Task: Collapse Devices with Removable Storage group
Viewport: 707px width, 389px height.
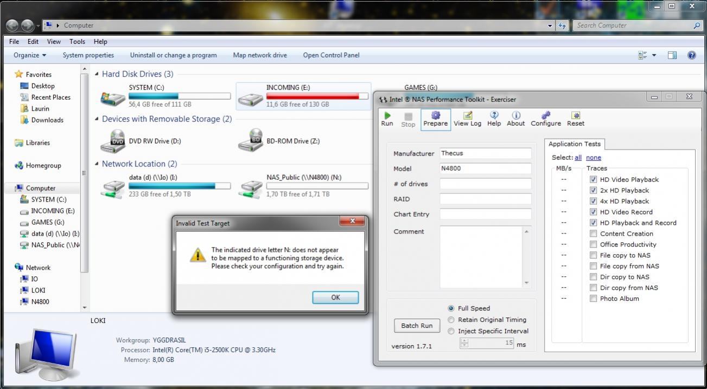Action: pos(97,119)
